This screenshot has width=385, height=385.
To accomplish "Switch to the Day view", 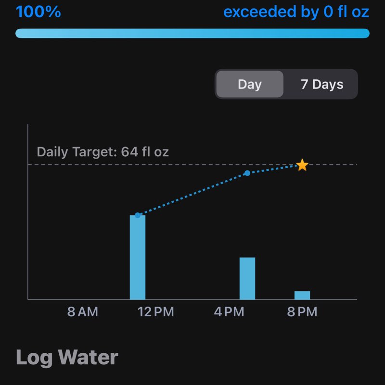I will (x=249, y=85).
